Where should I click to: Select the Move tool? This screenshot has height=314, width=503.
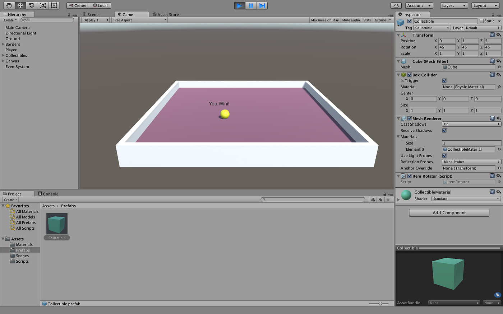(21, 5)
